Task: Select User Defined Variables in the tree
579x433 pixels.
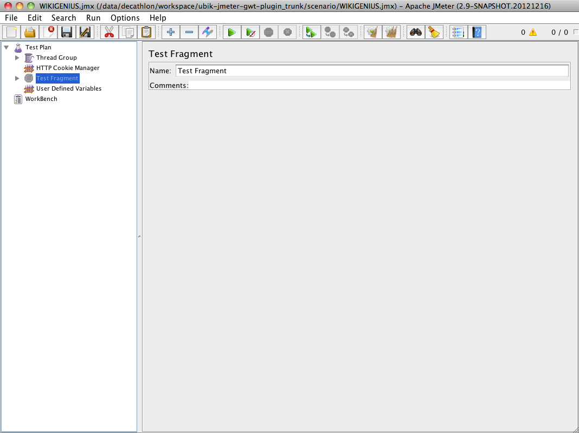Action: 68,88
